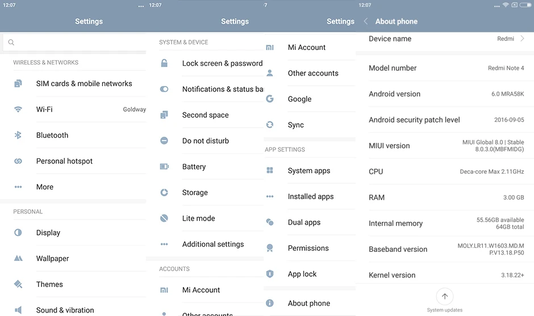Select Android version row
Screen dimensions: 534x316
coord(445,94)
